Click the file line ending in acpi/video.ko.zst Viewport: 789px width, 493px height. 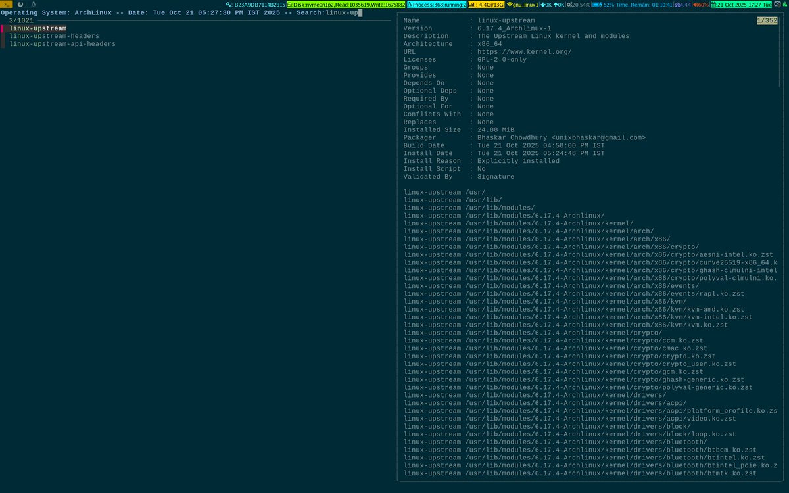click(570, 419)
